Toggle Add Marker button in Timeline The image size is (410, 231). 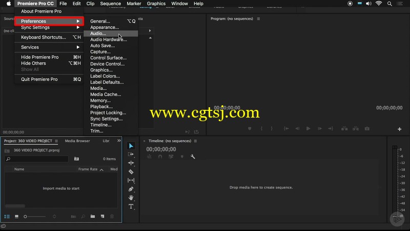182,157
